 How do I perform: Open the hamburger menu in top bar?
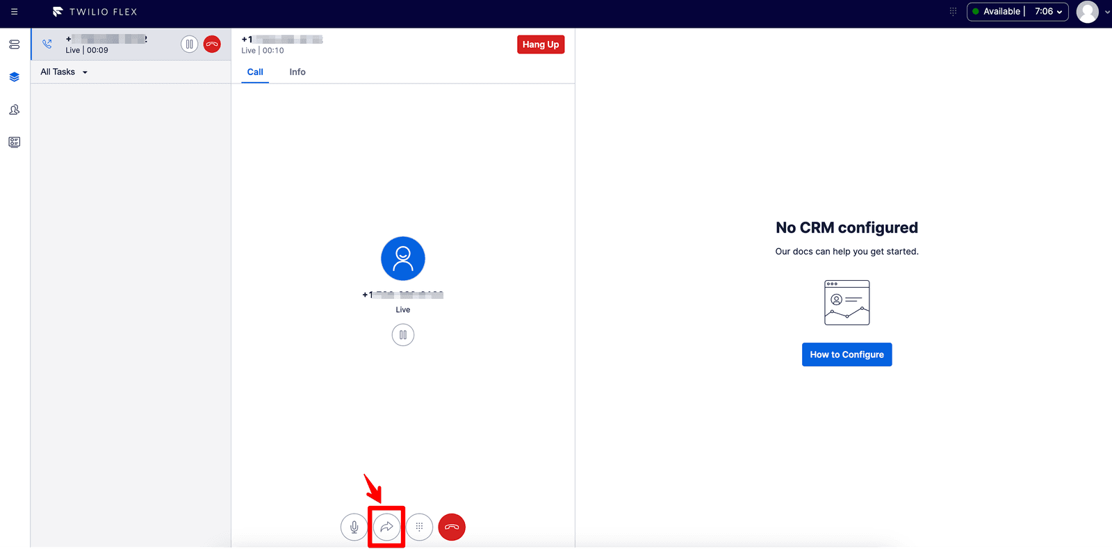[14, 12]
